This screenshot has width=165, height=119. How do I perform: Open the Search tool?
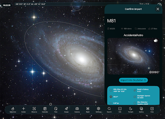pyautogui.click(x=109, y=110)
